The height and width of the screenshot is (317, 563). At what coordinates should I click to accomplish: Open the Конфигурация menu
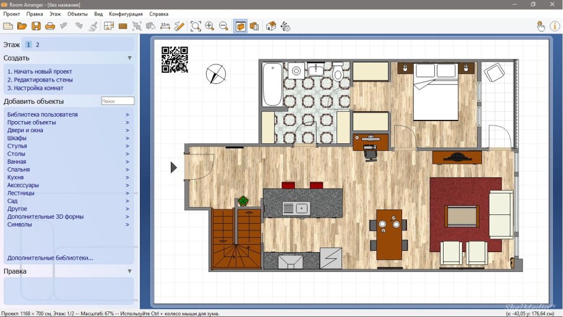pyautogui.click(x=126, y=14)
